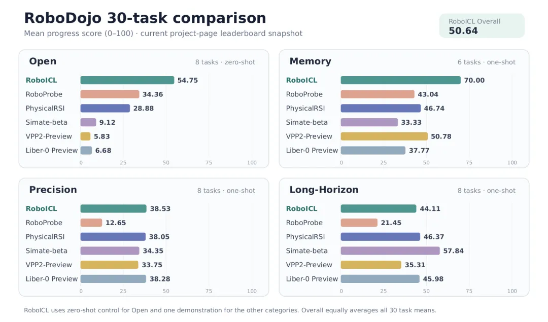
Task: Click the Long-Horizon panel heading
Action: [324, 190]
